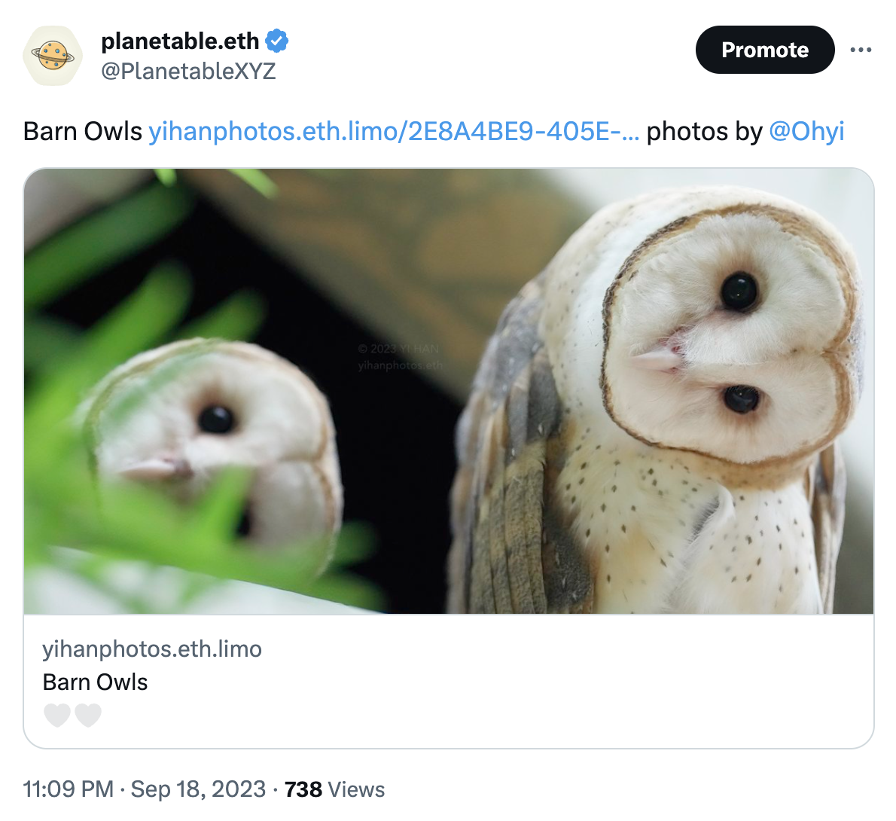
Task: Open the three-dot more options menu
Action: (x=860, y=50)
